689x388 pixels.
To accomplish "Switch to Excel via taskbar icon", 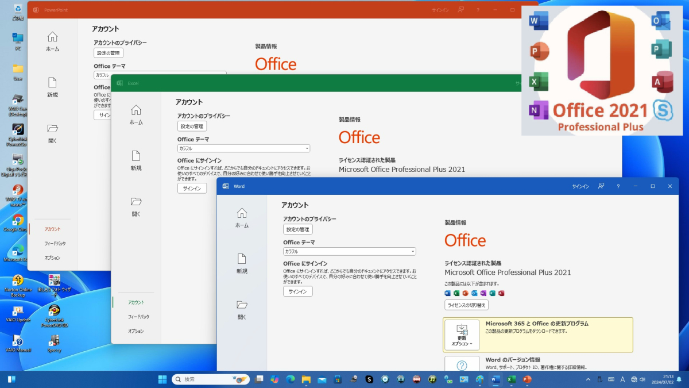I will (x=511, y=379).
